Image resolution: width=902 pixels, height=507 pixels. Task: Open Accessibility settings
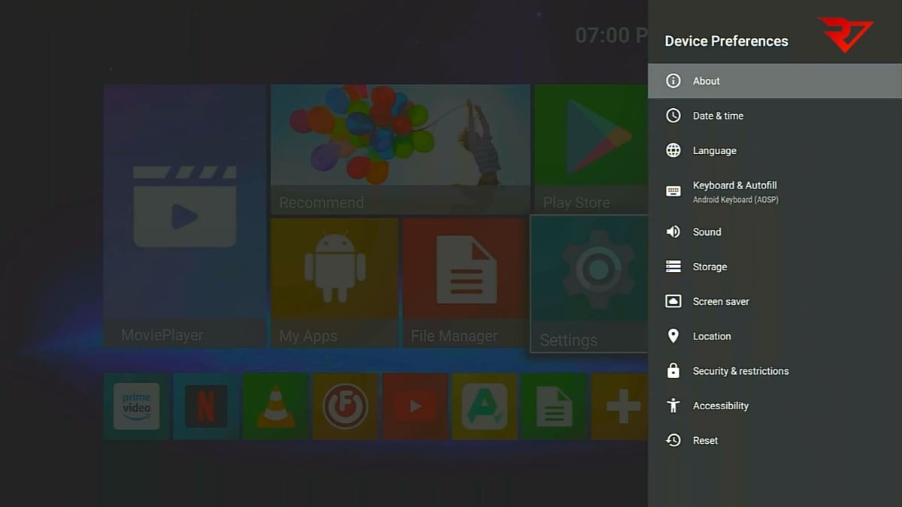pyautogui.click(x=775, y=406)
